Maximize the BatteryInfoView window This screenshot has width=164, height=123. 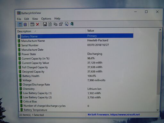pos(146,12)
